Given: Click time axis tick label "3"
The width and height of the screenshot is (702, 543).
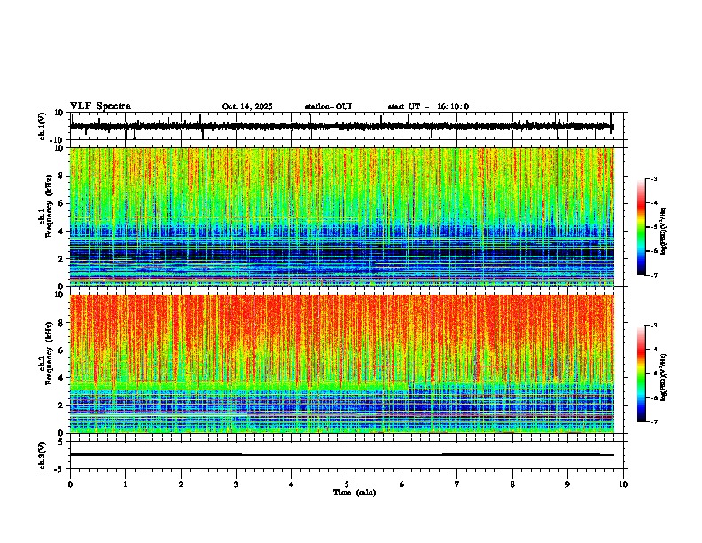Looking at the screenshot, I should 236,484.
